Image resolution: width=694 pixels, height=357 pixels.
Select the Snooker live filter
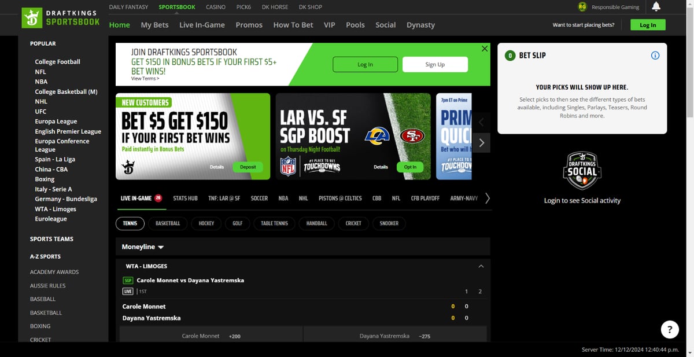click(x=389, y=223)
